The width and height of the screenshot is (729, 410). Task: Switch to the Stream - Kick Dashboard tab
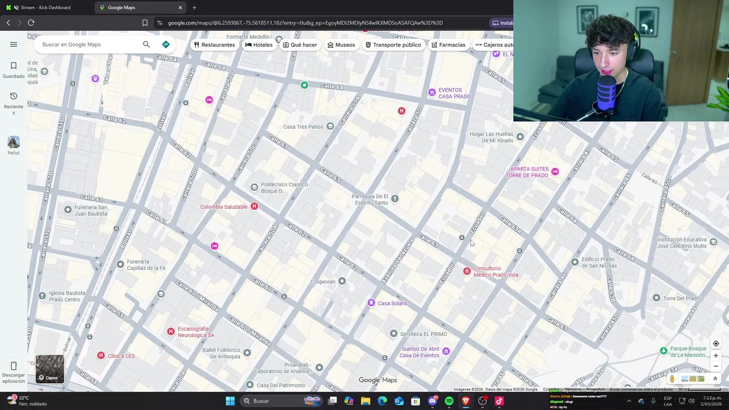[x=46, y=7]
